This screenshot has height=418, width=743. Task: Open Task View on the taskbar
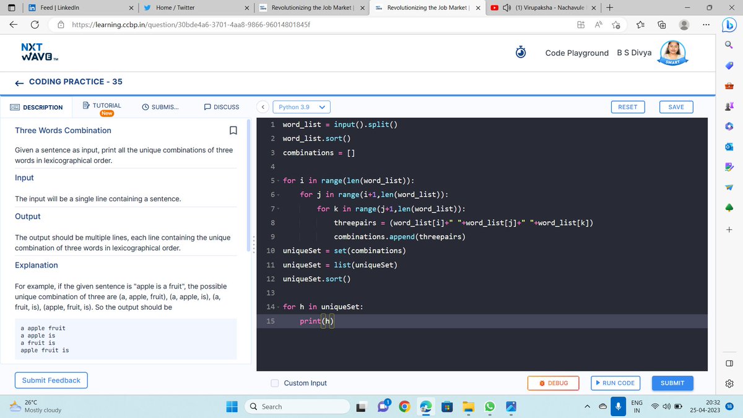click(x=360, y=407)
